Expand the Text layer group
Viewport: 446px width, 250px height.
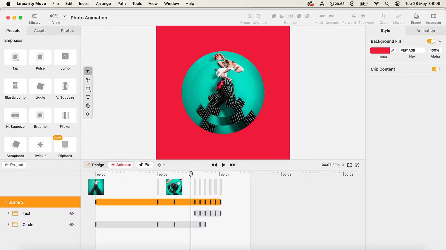click(8, 213)
